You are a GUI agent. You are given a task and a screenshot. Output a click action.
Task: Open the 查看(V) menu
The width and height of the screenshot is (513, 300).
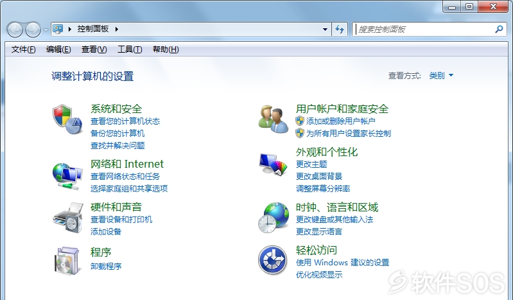click(94, 49)
